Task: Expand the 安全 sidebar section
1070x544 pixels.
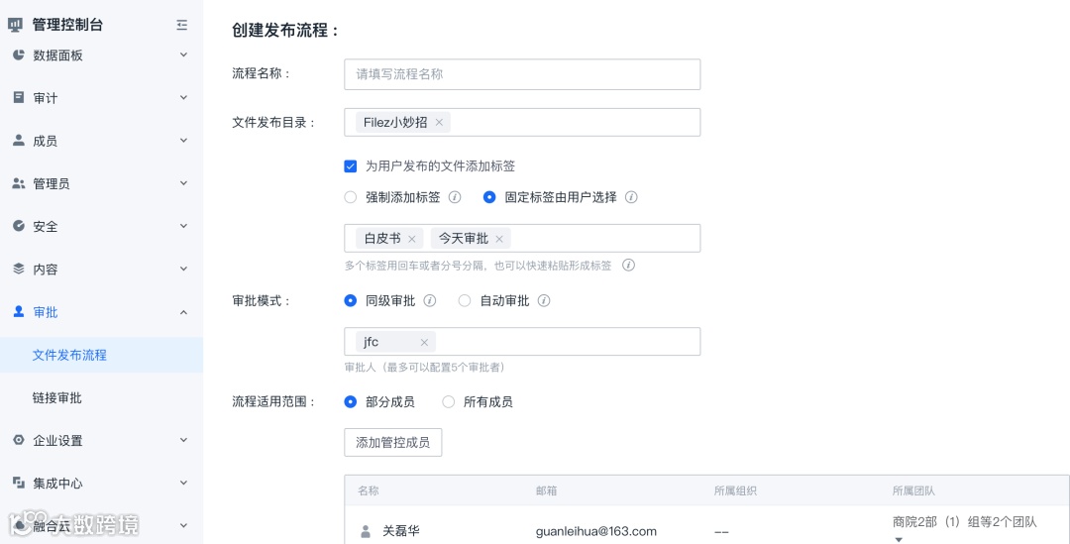Action: (x=183, y=227)
